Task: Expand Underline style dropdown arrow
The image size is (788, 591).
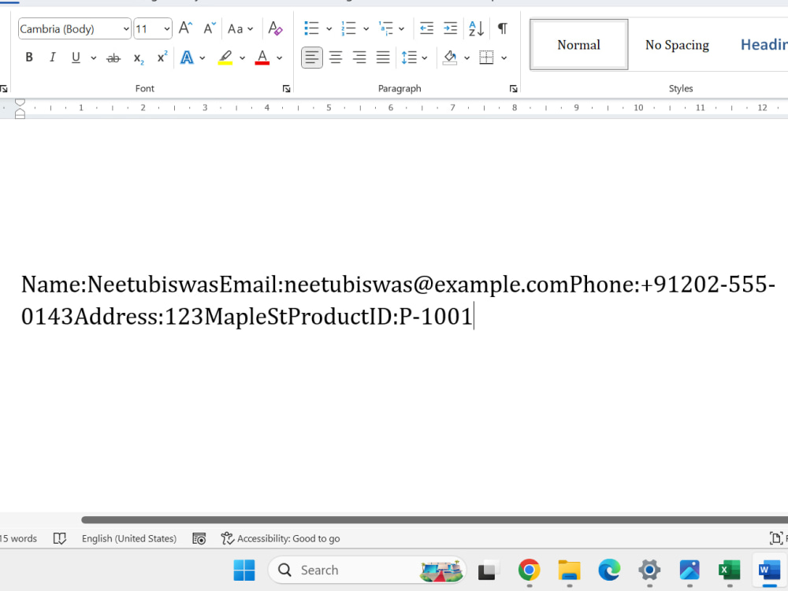Action: pyautogui.click(x=94, y=58)
